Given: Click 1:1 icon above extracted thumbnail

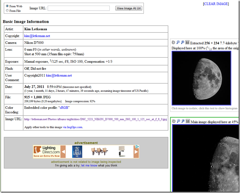Looking at the screenshot, I should point(187,43).
